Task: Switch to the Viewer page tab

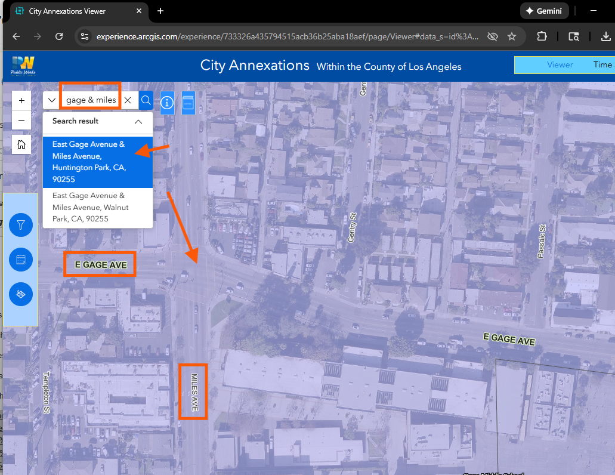Action: (x=560, y=65)
